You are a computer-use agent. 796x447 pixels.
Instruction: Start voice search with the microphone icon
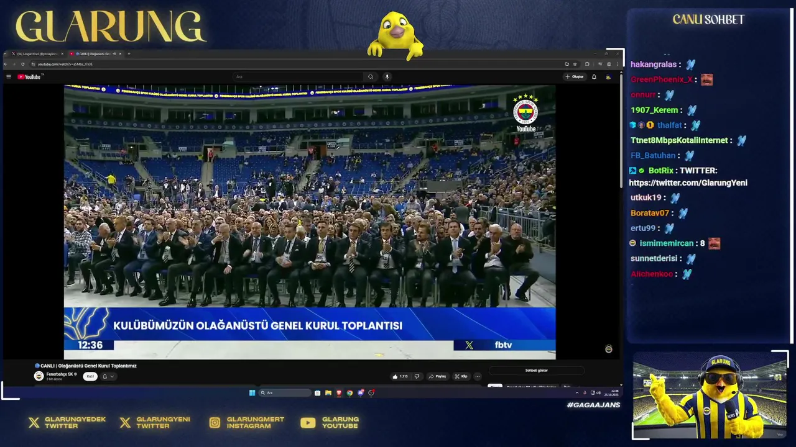pyautogui.click(x=387, y=77)
